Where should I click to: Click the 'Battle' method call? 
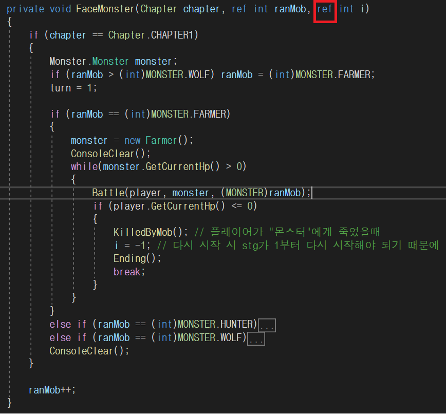click(108, 193)
